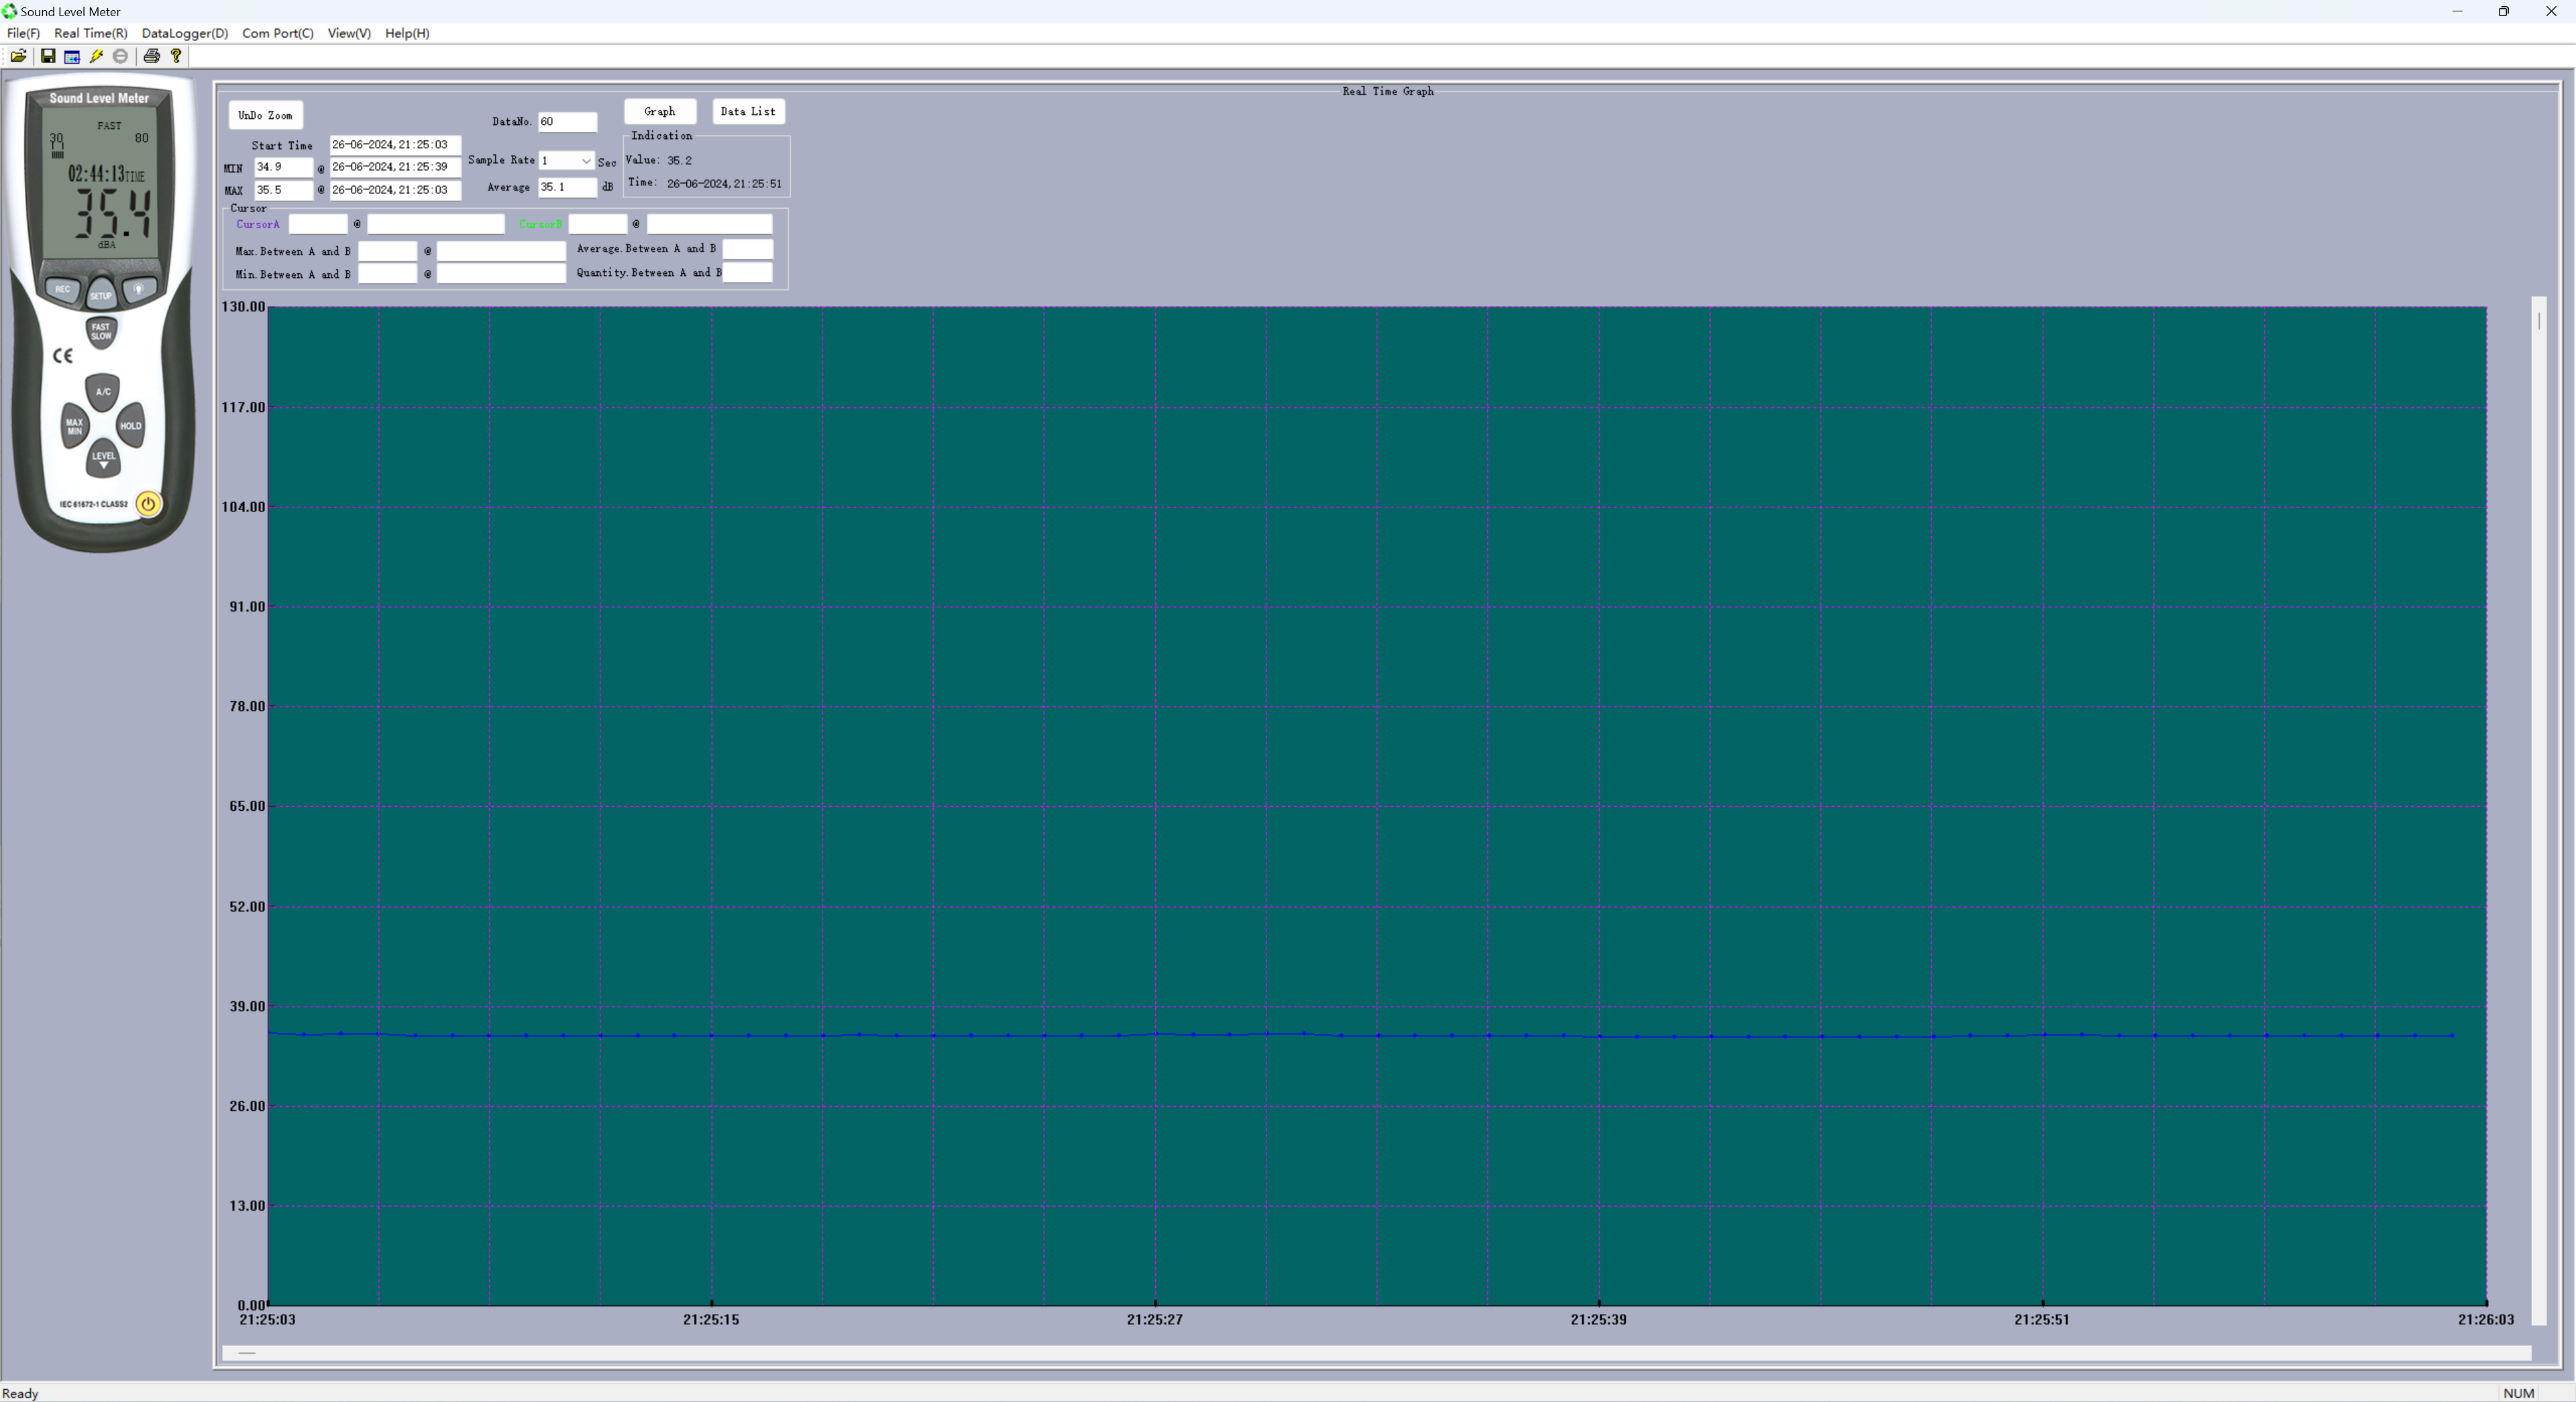Screen dimensions: 2576x1402
Task: Click the CursorA value input field
Action: (318, 224)
